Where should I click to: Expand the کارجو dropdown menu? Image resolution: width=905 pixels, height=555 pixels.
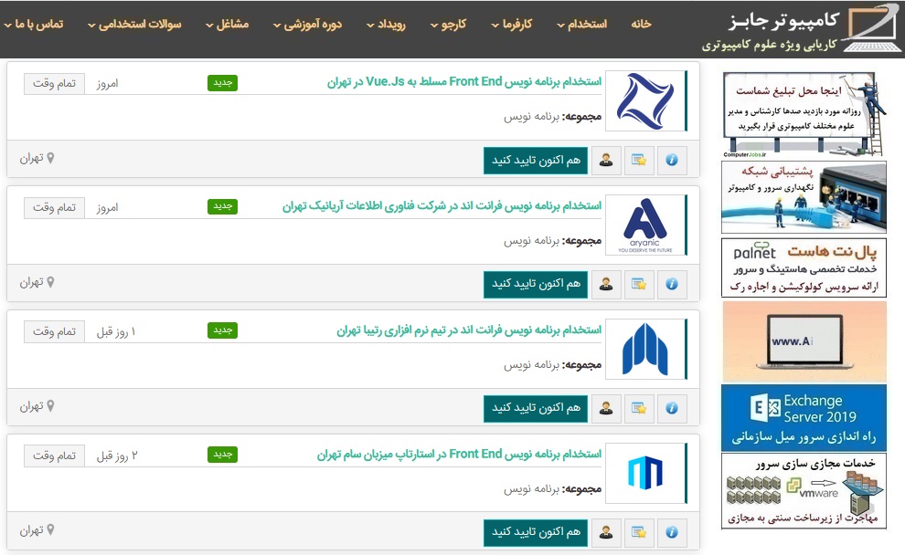[449, 25]
